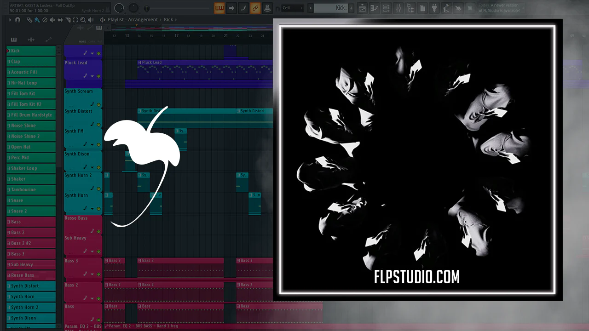Show patterns in the picker panel

coord(14,40)
